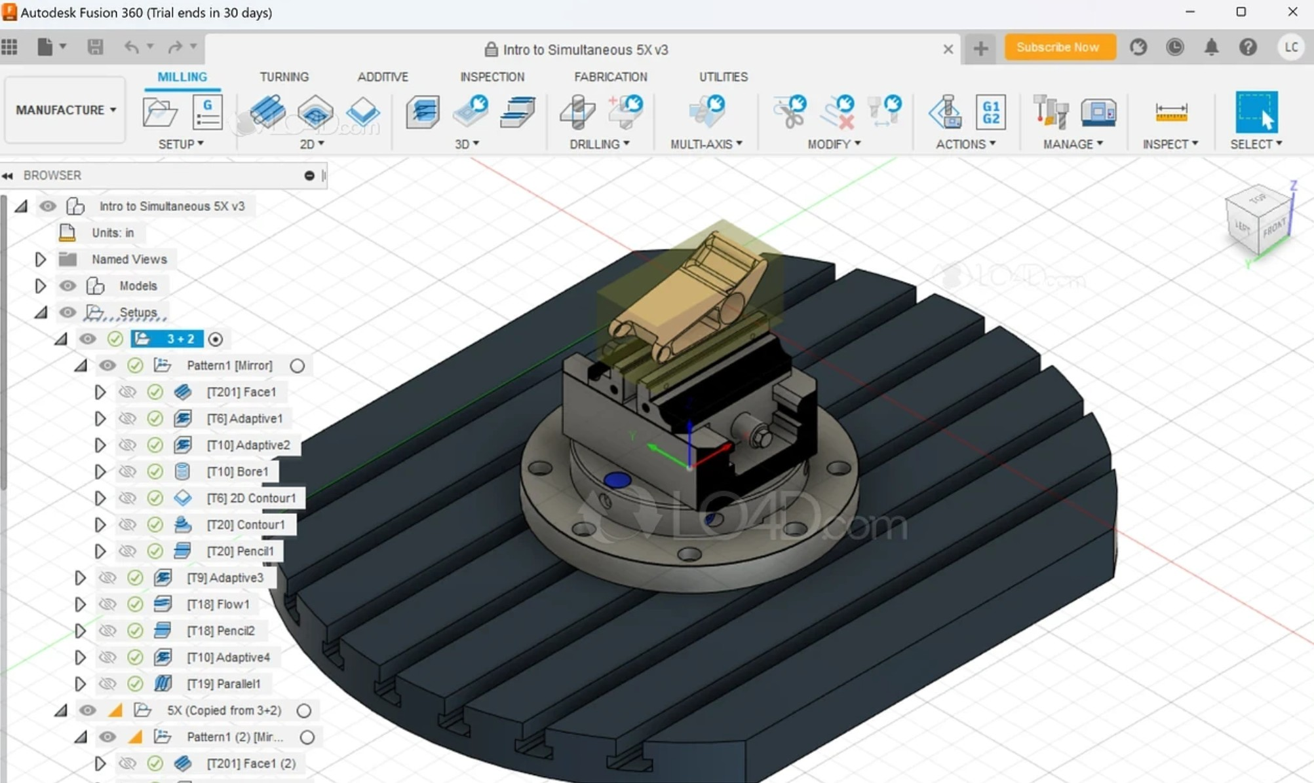Expand the [T10] Adaptive2 operation
This screenshot has height=783, width=1314.
tap(100, 445)
